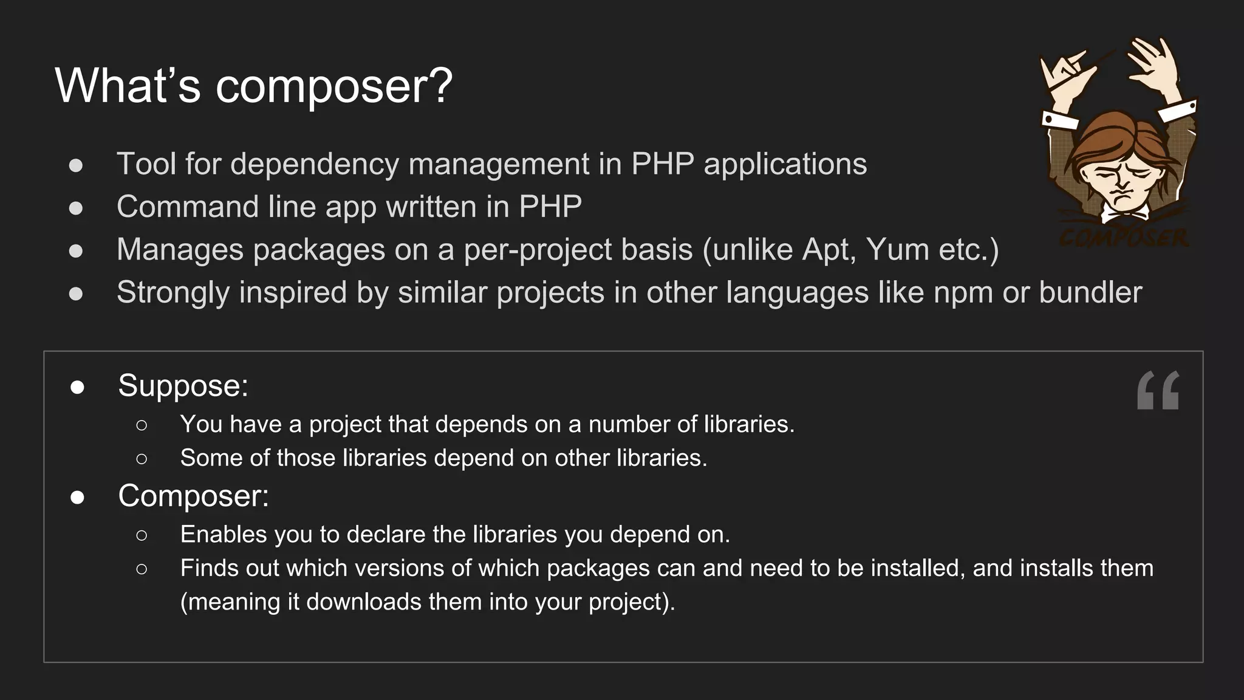Click 'You have a project that depends' line

coord(488,424)
